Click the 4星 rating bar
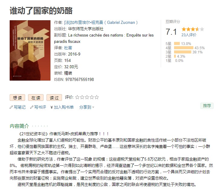The height and width of the screenshot is (195, 223). 184,48
